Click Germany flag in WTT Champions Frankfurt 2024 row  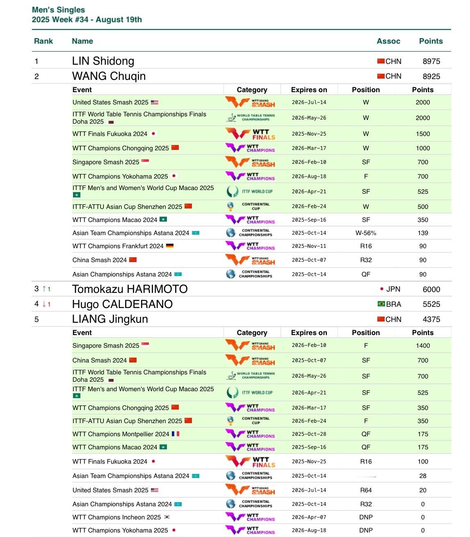(170, 246)
